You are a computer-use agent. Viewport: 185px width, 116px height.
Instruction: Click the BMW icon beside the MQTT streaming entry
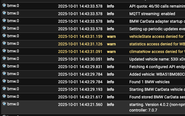pyautogui.click(x=4, y=13)
